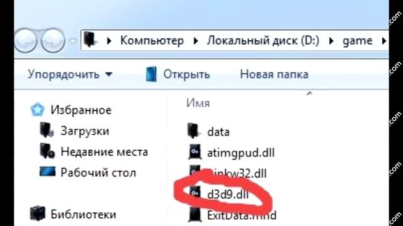
Task: Expand the arrow after Компьютер in address bar
Action: tap(196, 41)
